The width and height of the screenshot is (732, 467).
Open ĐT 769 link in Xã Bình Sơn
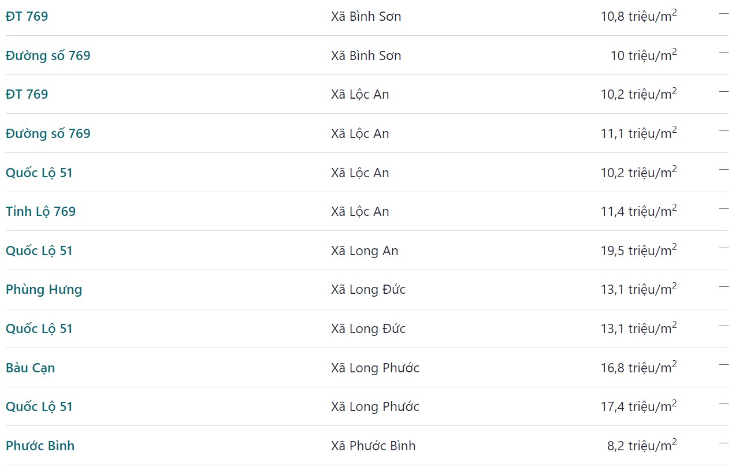(x=27, y=16)
